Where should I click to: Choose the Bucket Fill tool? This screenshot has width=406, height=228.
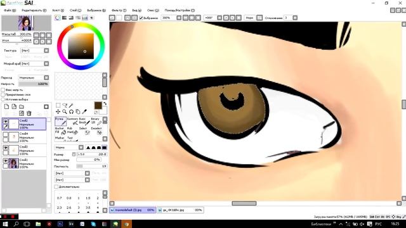(60, 130)
